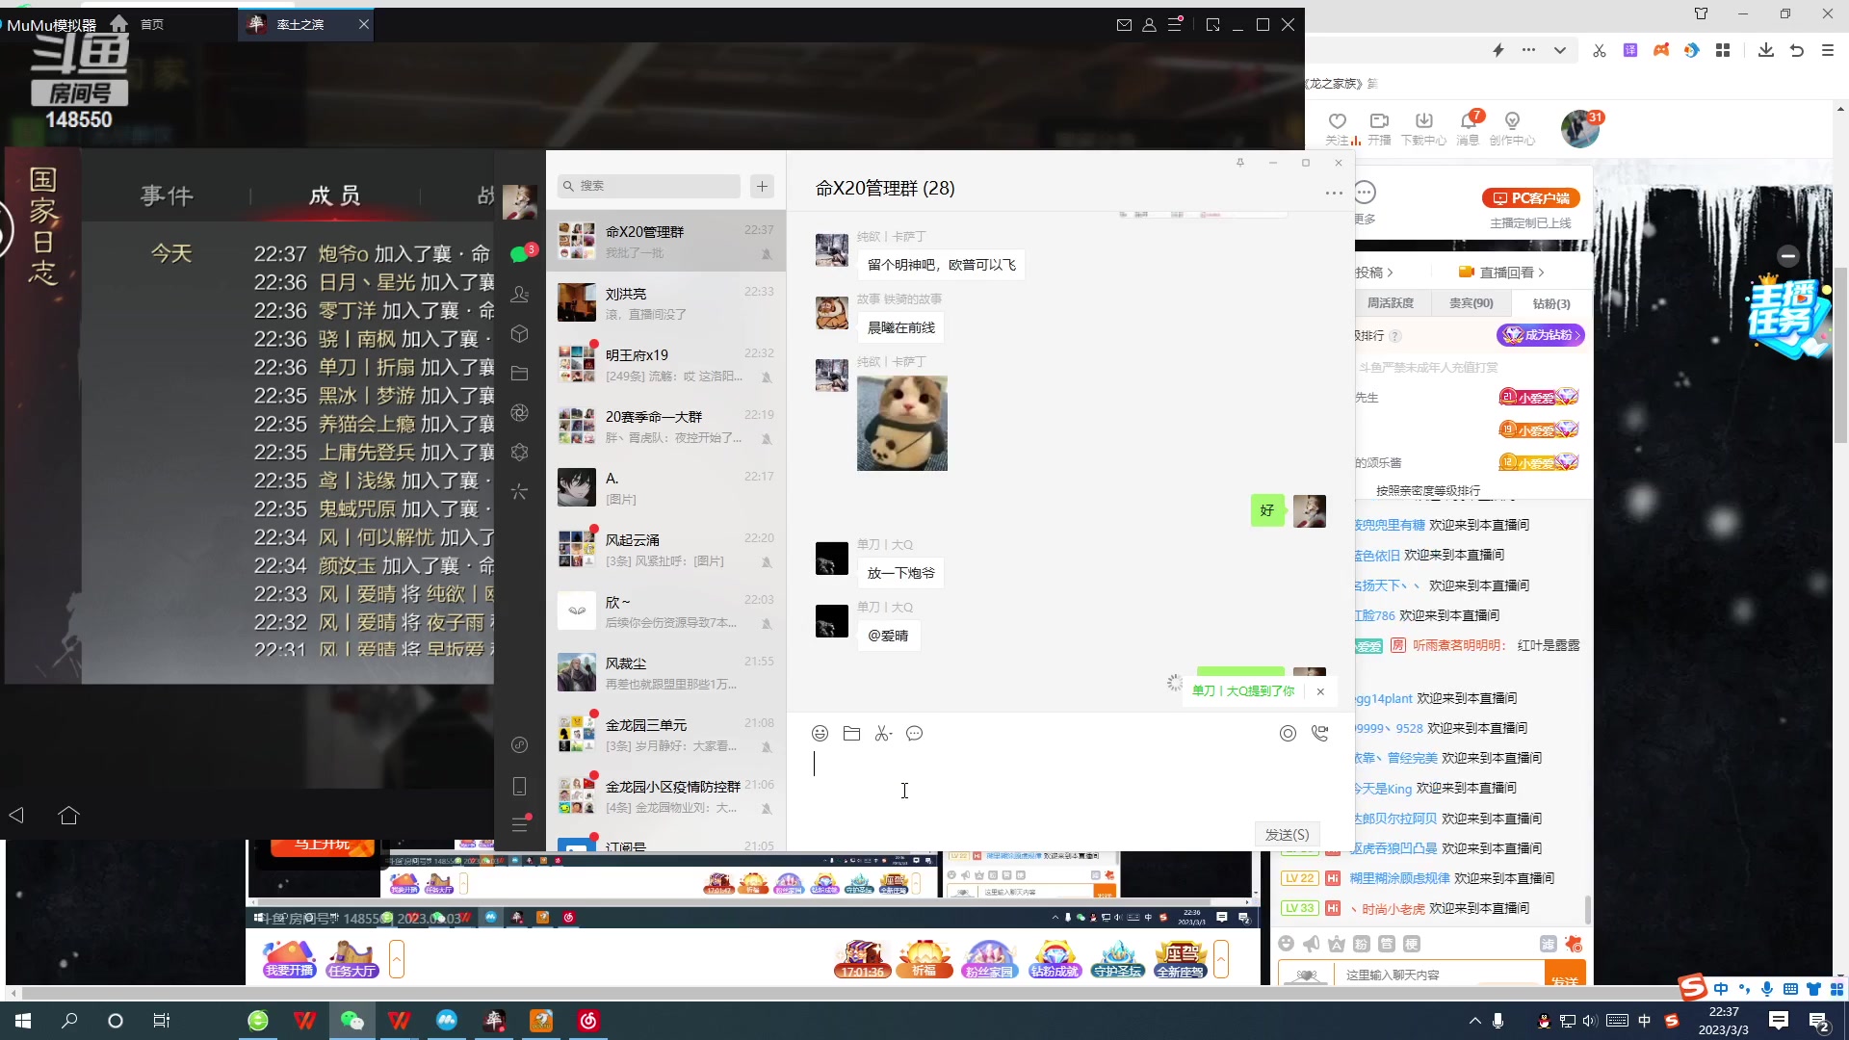1849x1040 pixels.
Task: Click the PC客户端 button
Action: point(1531,198)
